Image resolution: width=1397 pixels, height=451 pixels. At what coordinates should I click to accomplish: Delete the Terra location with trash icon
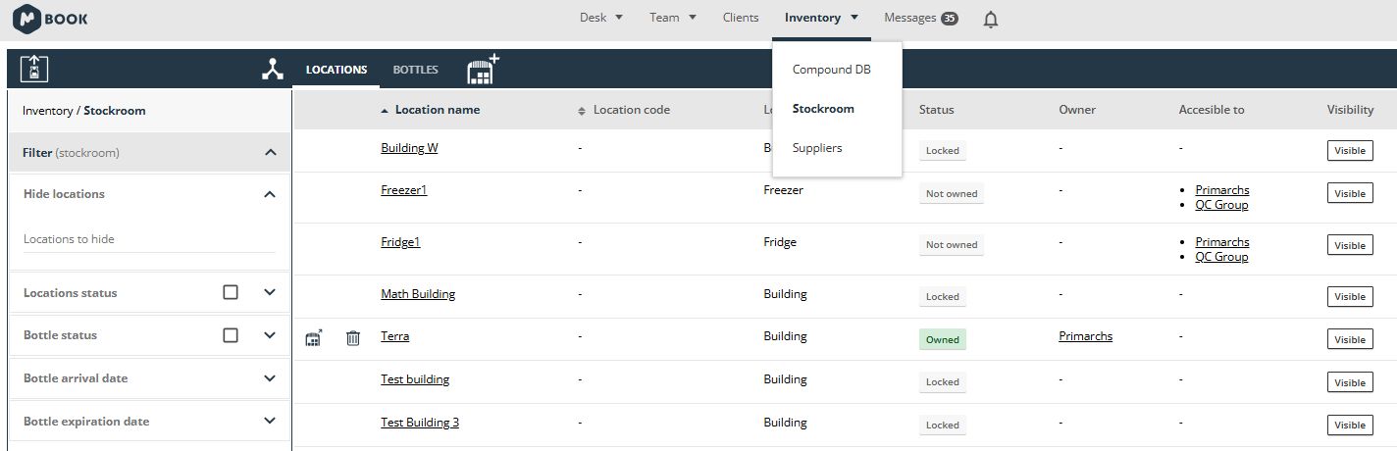pos(353,337)
